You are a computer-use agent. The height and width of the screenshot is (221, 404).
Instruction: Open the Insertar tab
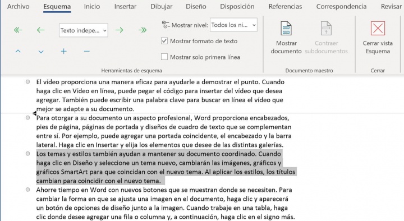(x=125, y=6)
